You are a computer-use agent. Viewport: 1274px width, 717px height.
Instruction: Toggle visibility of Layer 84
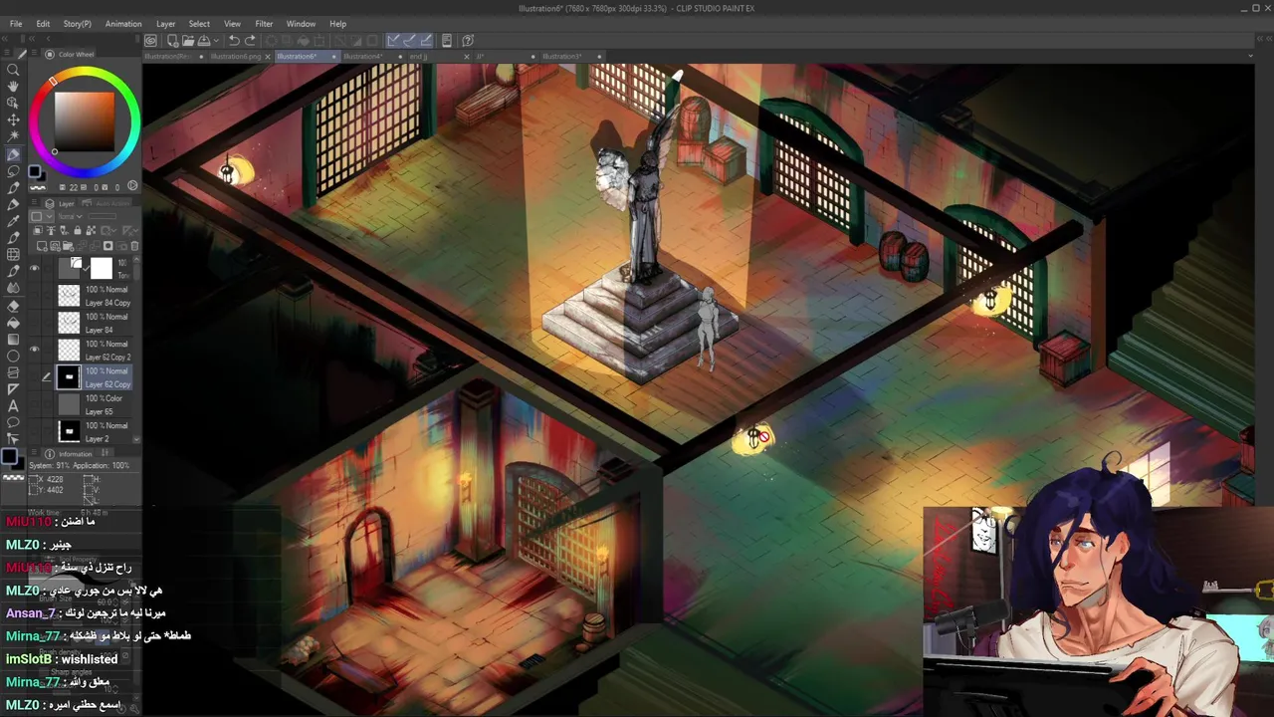point(35,323)
